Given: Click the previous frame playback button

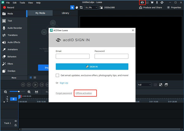Looking at the screenshot, I should pos(23,85).
